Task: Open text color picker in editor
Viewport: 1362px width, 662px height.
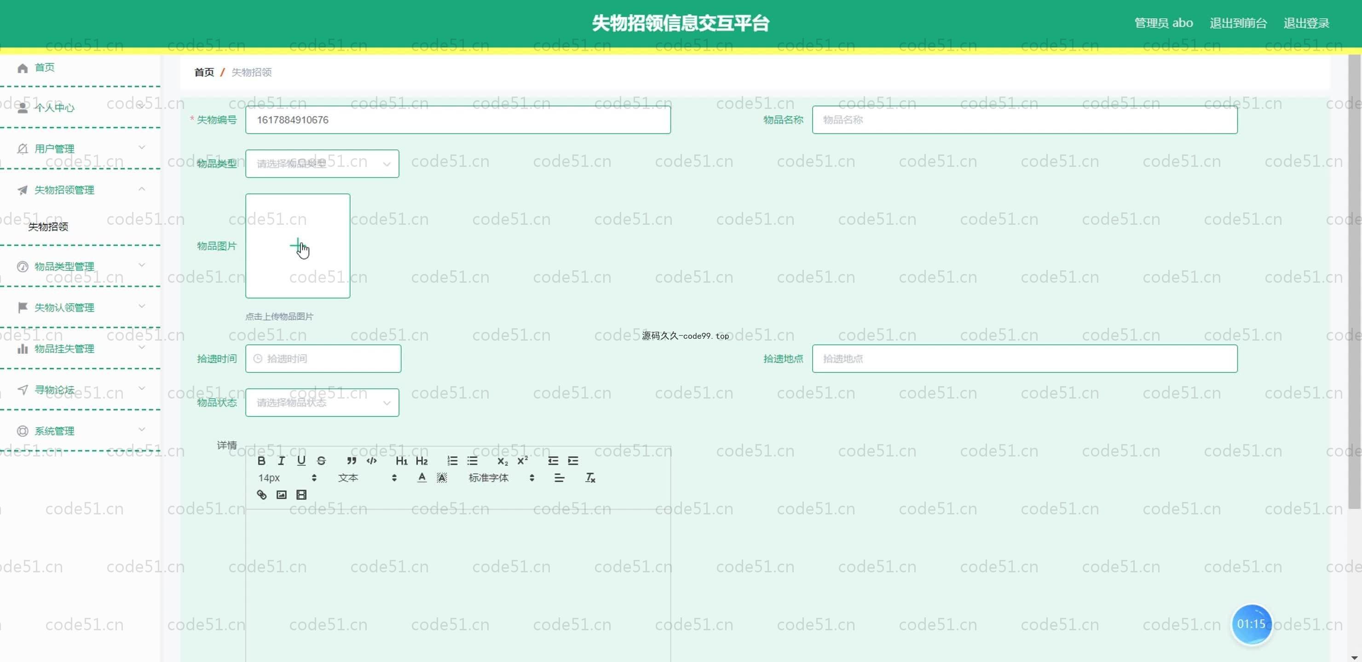Action: (421, 478)
